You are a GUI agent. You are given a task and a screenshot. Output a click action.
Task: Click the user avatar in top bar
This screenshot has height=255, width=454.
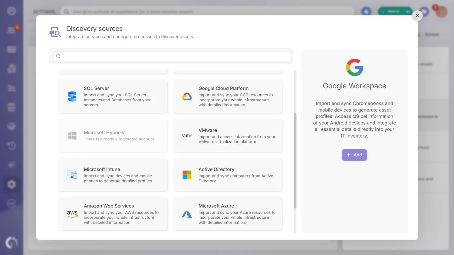[442, 12]
